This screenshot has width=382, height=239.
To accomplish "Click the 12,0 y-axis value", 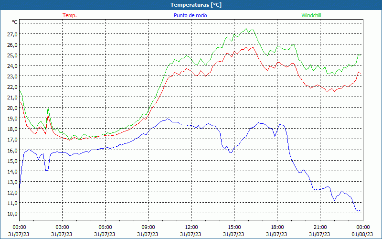I will [x=12, y=192].
